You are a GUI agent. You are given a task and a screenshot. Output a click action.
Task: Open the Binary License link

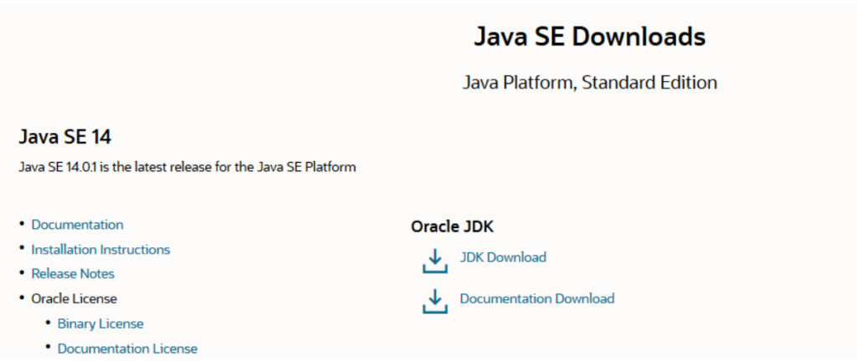pos(100,323)
